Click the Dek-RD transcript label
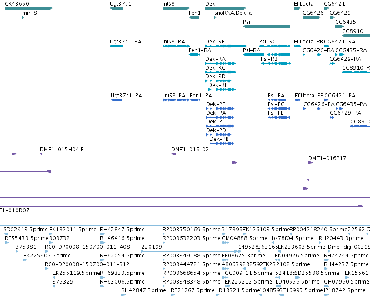370x297 pixels. pyautogui.click(x=216, y=77)
